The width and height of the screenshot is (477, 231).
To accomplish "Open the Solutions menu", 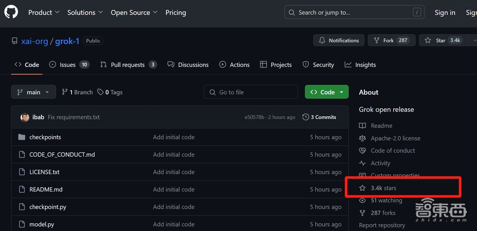I will (84, 12).
